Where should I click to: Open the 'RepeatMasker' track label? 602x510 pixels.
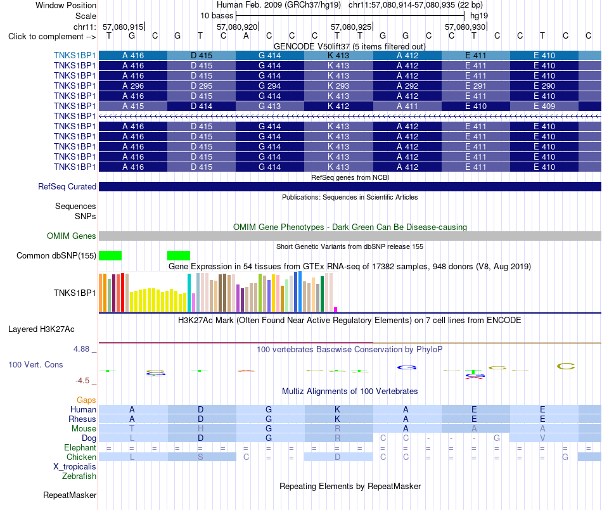[x=70, y=495]
